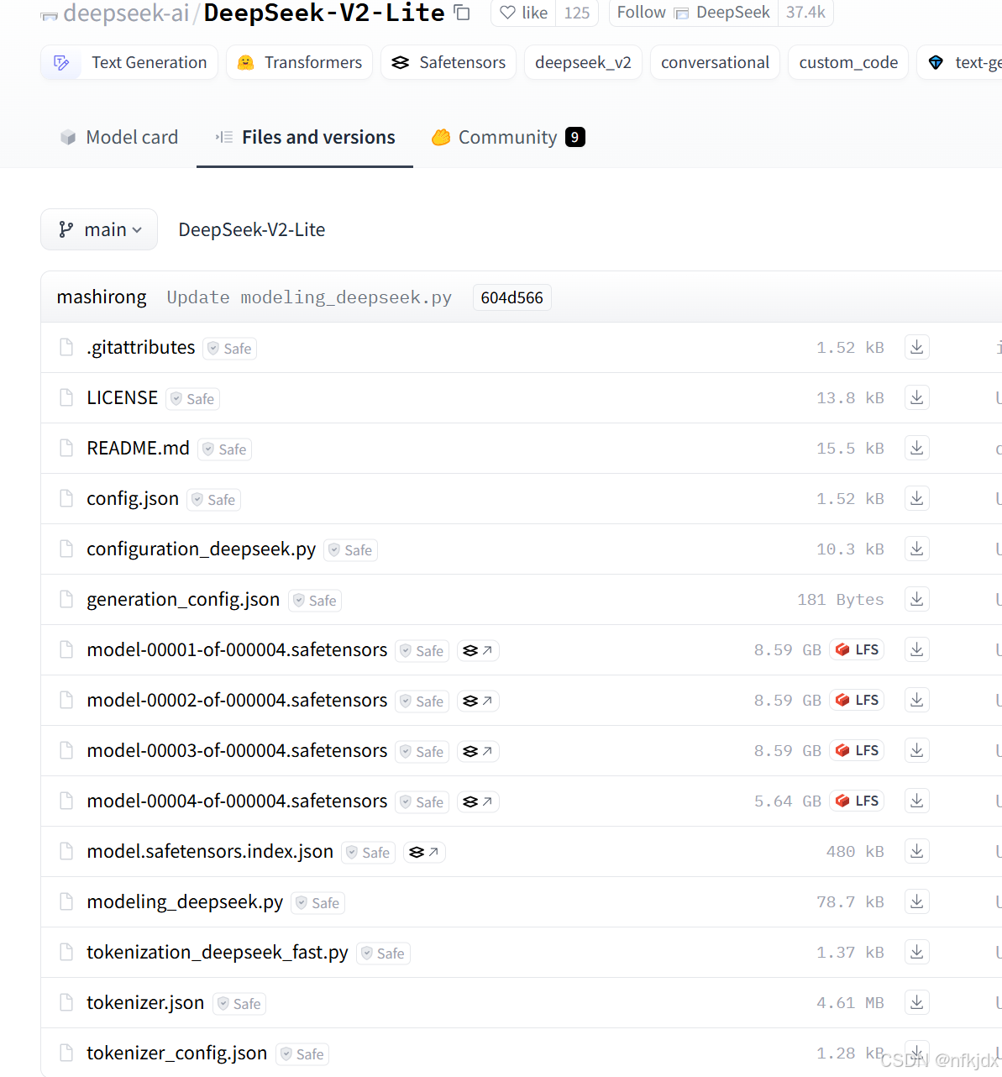This screenshot has width=1002, height=1077.
Task: Select the conversational tag
Action: click(715, 62)
